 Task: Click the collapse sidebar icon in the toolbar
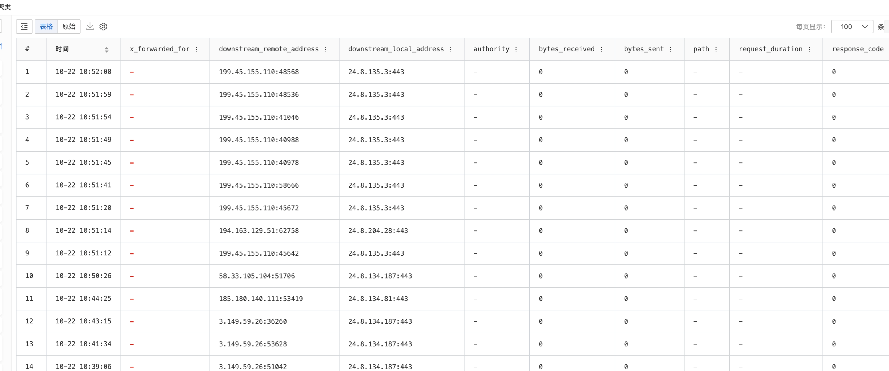[x=24, y=27]
